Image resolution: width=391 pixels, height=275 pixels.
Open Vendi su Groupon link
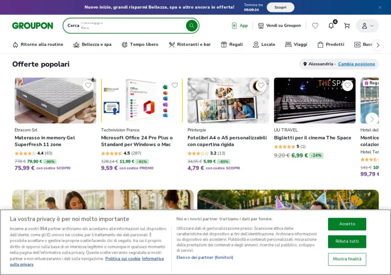click(279, 25)
